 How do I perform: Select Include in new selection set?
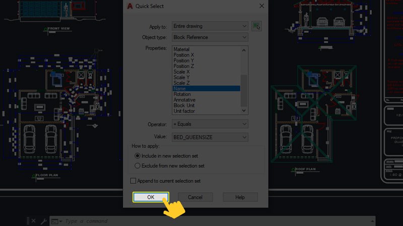138,156
